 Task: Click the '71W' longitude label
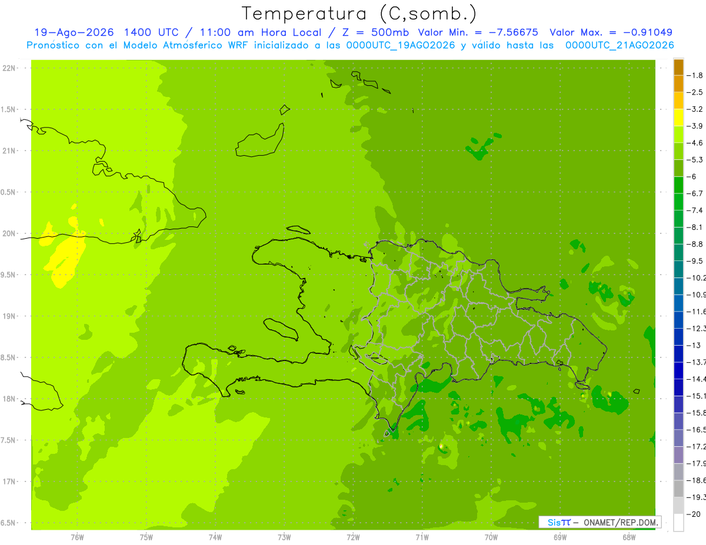coord(422,537)
